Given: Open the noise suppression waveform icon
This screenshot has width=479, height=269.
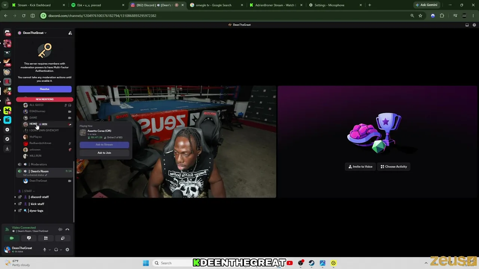Looking at the screenshot, I should pyautogui.click(x=60, y=229).
